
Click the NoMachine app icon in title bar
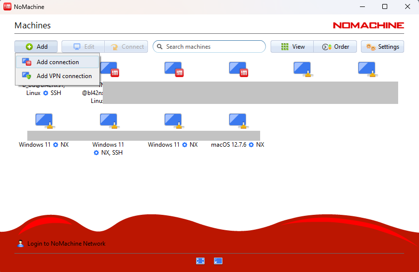pos(7,7)
